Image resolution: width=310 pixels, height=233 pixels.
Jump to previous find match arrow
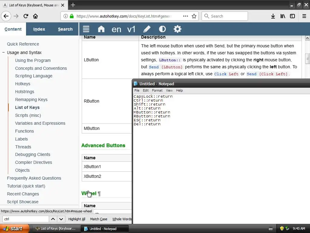point(53,219)
